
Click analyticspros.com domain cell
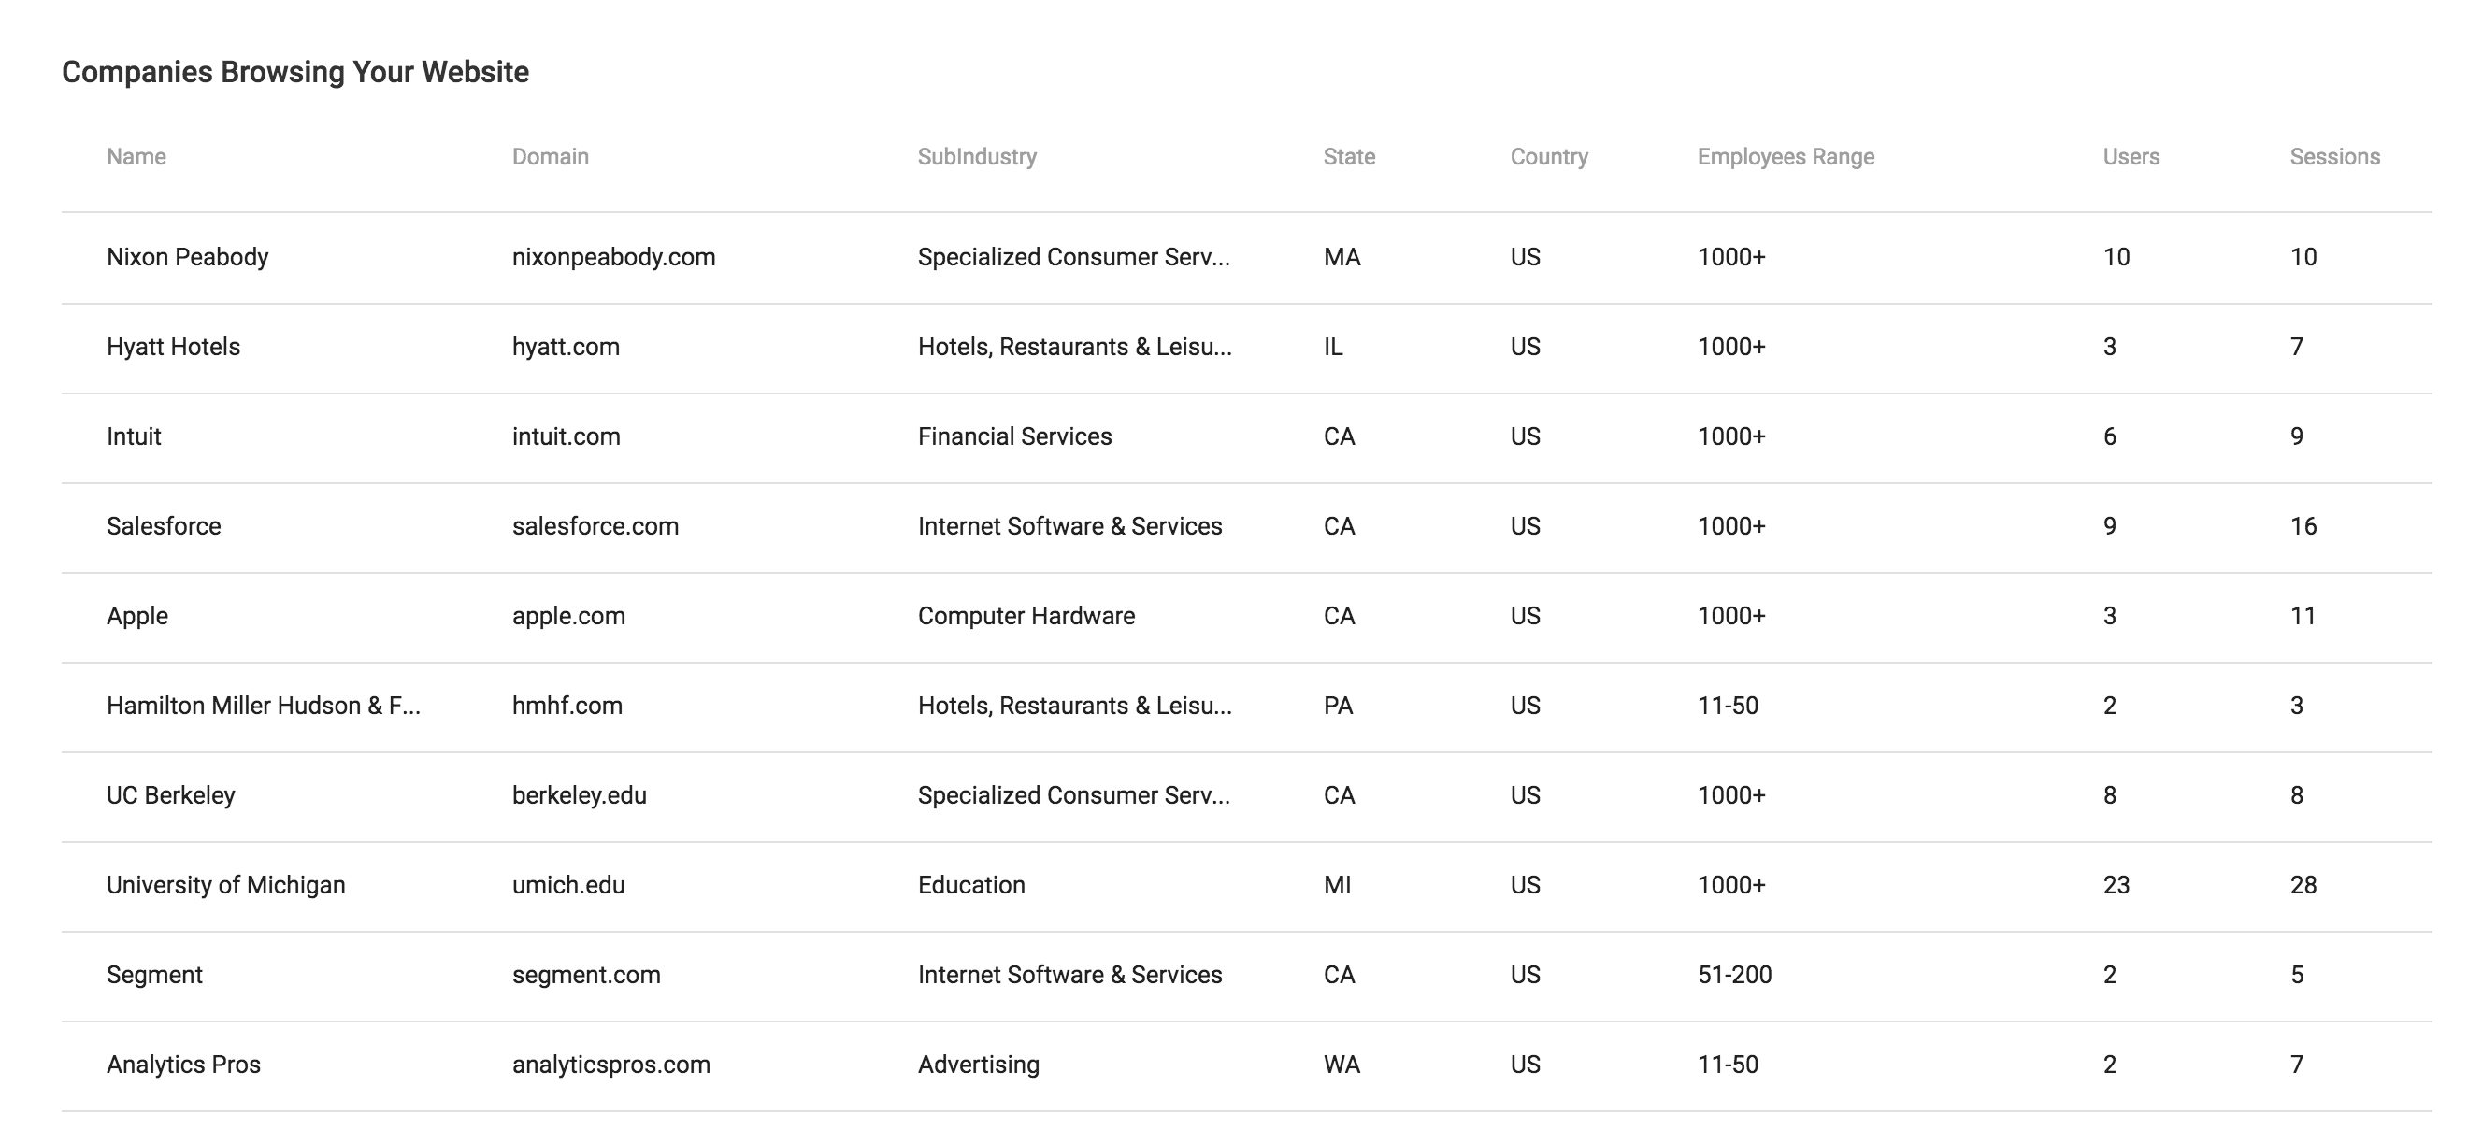tap(611, 1065)
